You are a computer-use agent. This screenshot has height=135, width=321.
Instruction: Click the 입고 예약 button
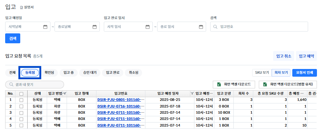pyautogui.click(x=306, y=56)
